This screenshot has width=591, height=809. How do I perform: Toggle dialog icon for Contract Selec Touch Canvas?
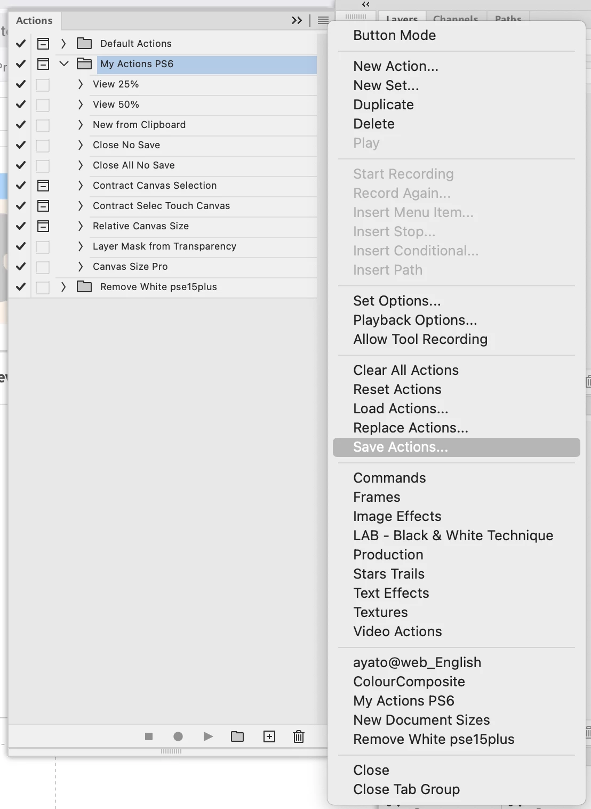coord(43,205)
